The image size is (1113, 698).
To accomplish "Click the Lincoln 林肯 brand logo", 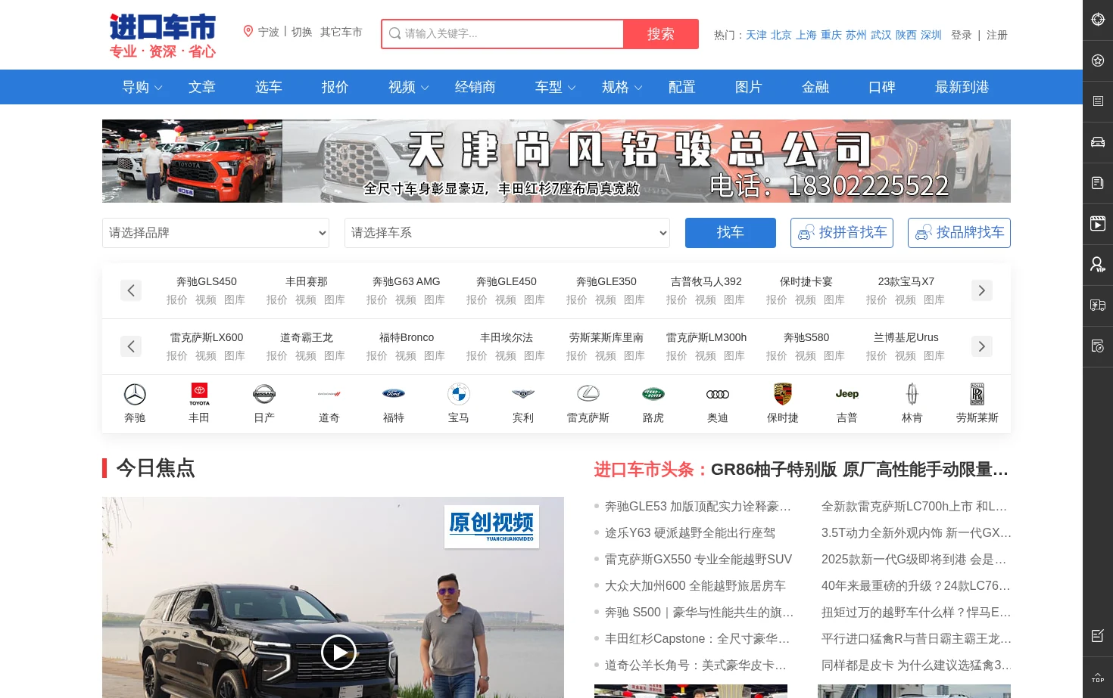I will tap(912, 394).
